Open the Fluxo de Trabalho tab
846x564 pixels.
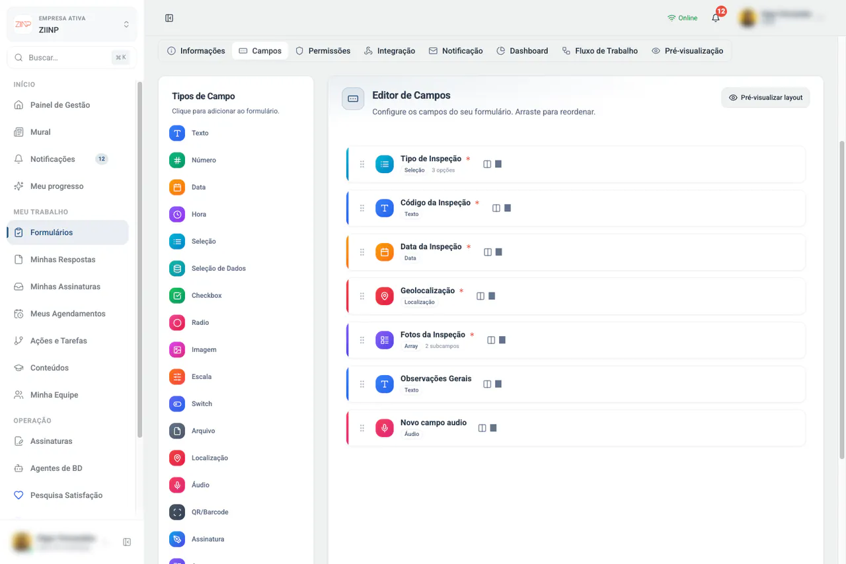coord(600,51)
